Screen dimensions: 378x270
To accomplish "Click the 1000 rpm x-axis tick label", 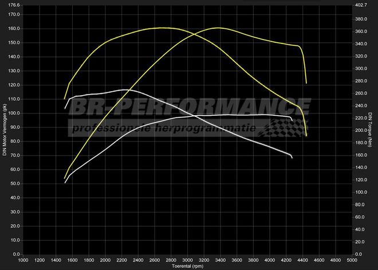I will coord(23,260).
